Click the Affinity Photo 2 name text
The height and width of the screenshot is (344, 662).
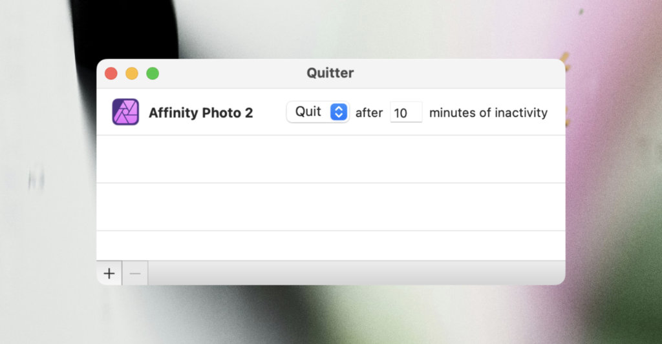pos(200,113)
